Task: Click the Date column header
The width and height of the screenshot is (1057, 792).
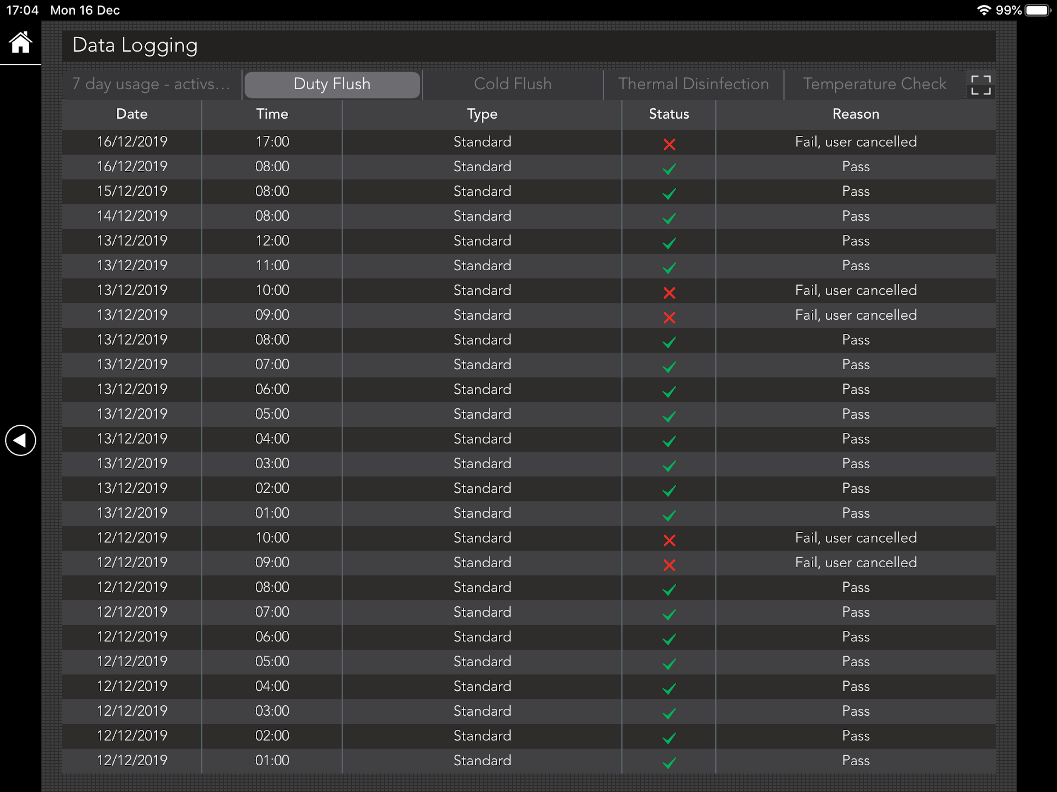Action: click(132, 114)
